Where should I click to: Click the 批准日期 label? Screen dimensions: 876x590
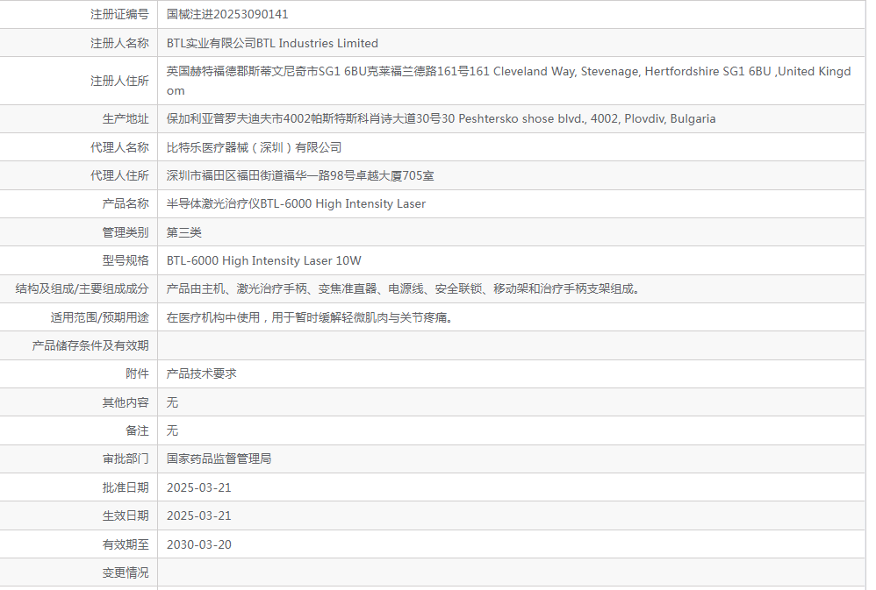[126, 487]
